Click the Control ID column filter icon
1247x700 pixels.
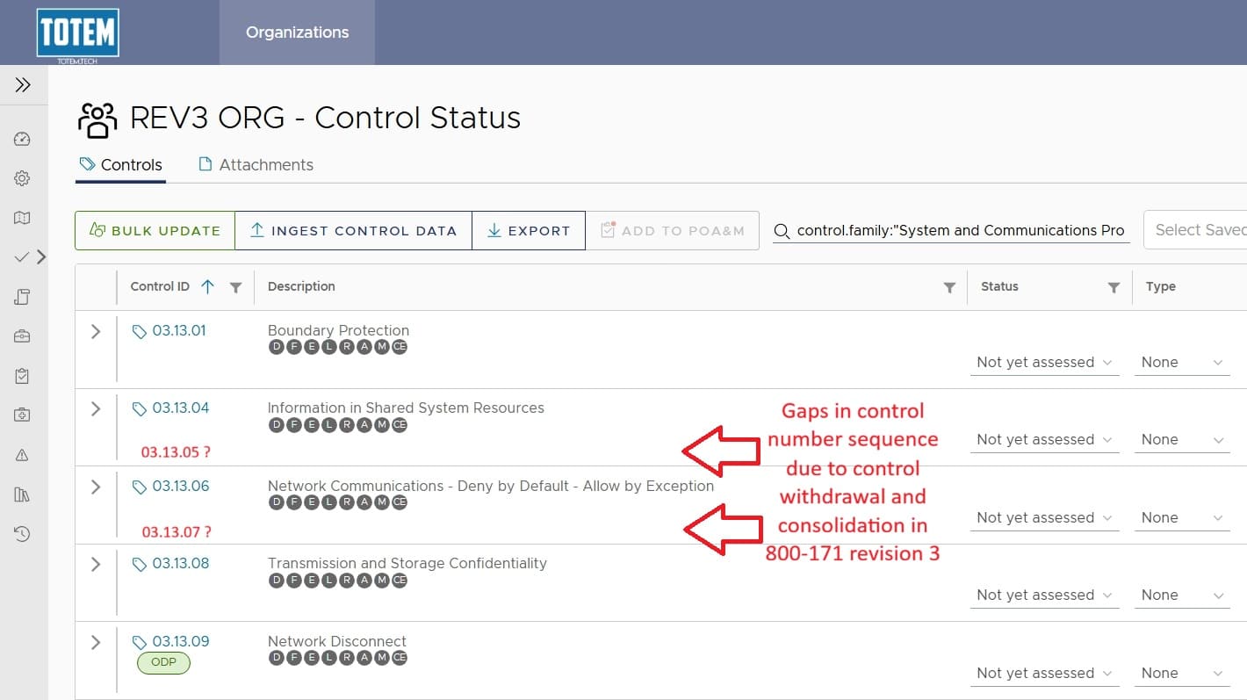pyautogui.click(x=235, y=287)
